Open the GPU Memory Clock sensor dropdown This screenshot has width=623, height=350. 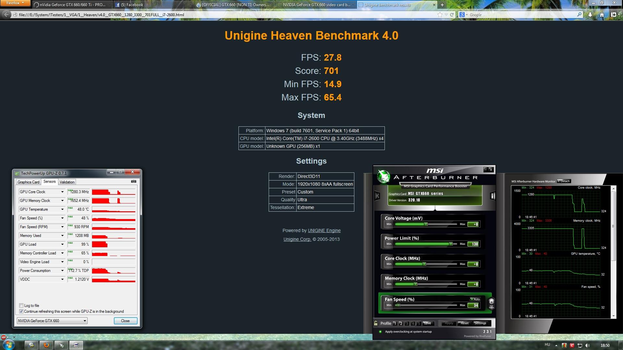coord(62,200)
